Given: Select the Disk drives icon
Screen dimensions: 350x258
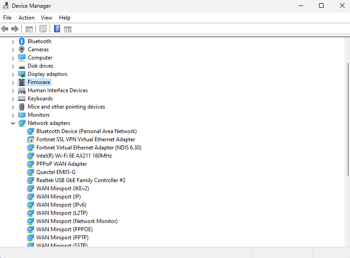Looking at the screenshot, I should (x=22, y=66).
